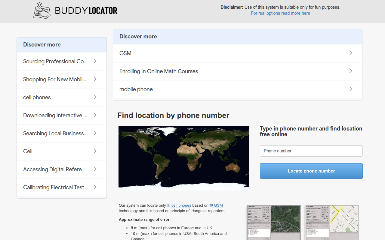Open 'Downloading Interactive ...' sidebar entry
385x240 pixels.
[62, 115]
